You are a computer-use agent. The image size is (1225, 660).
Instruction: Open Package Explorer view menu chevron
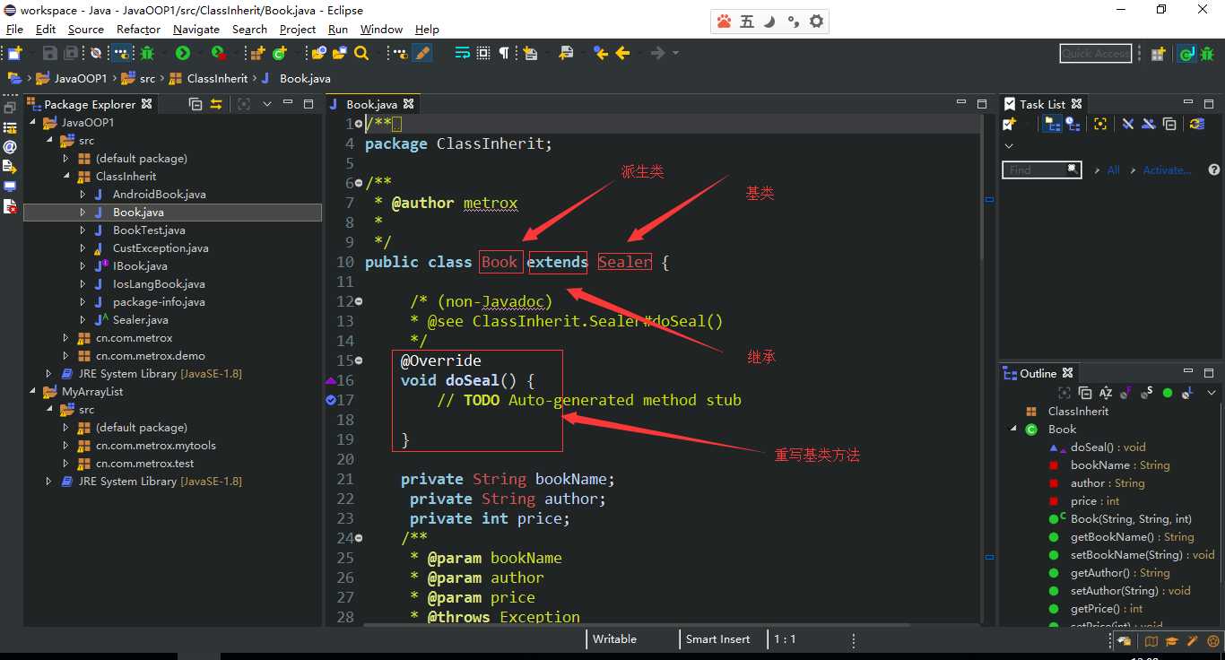[266, 104]
